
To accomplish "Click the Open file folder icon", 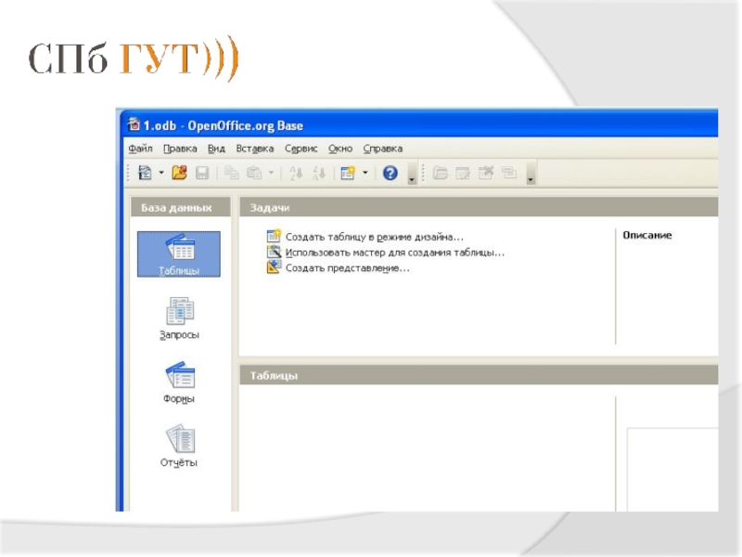I will click(x=179, y=173).
